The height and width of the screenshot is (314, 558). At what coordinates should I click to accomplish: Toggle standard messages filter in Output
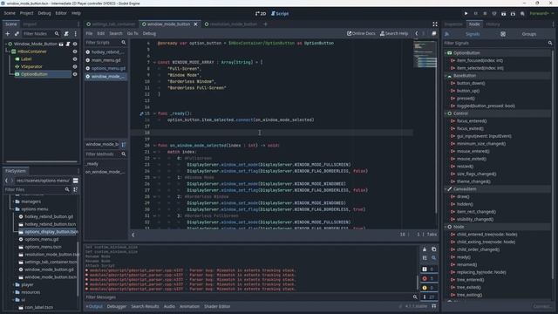tap(428, 270)
